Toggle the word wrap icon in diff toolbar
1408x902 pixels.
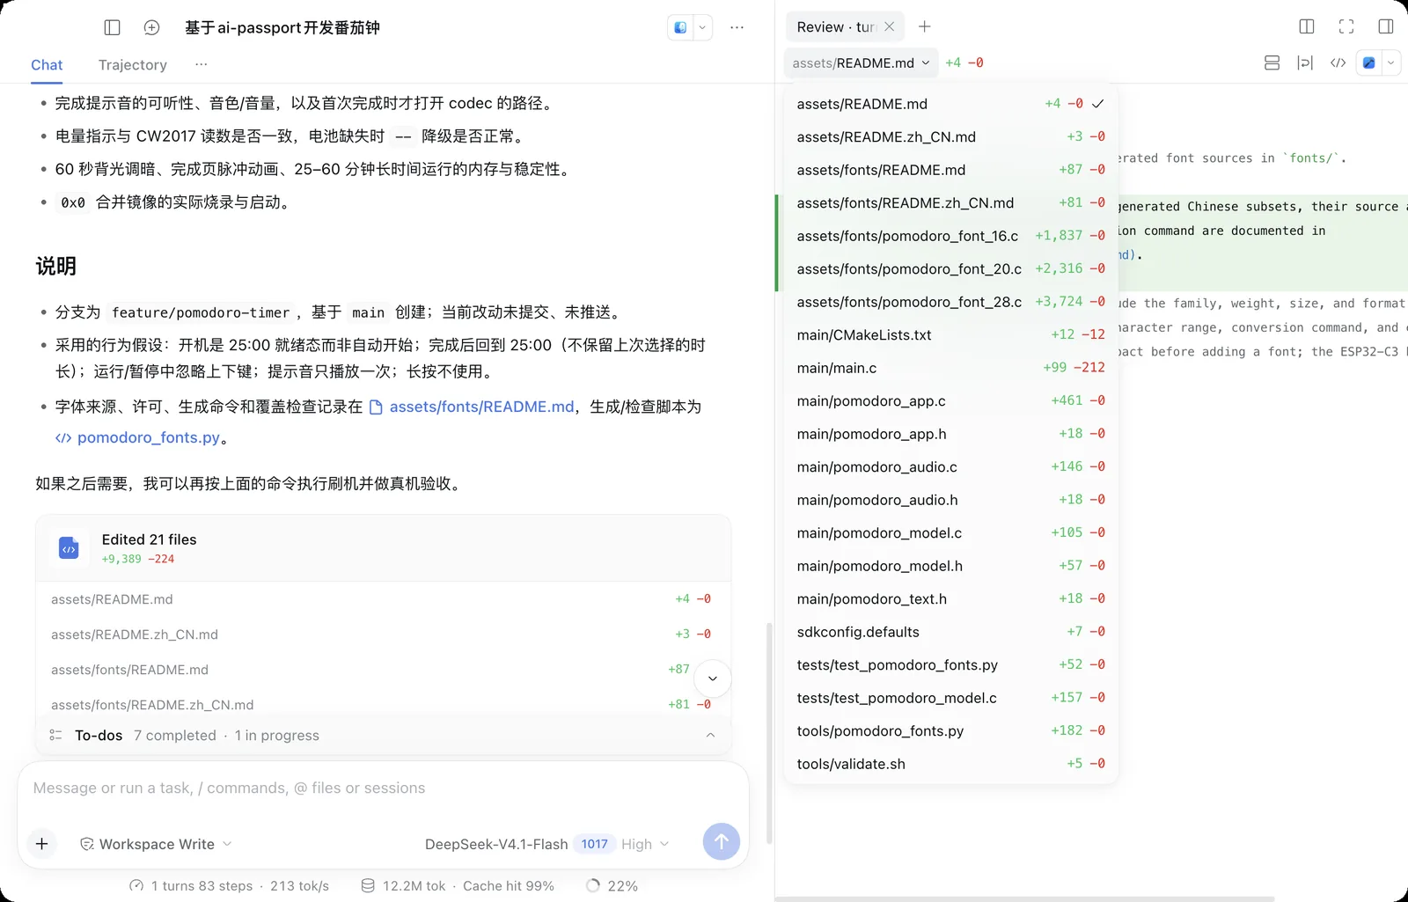pyautogui.click(x=1305, y=62)
